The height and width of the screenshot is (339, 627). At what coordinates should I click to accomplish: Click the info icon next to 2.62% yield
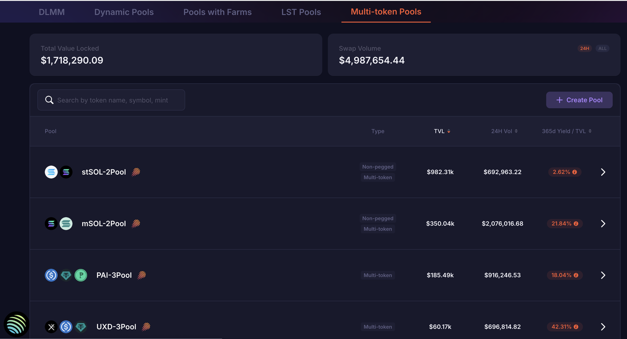coord(575,172)
